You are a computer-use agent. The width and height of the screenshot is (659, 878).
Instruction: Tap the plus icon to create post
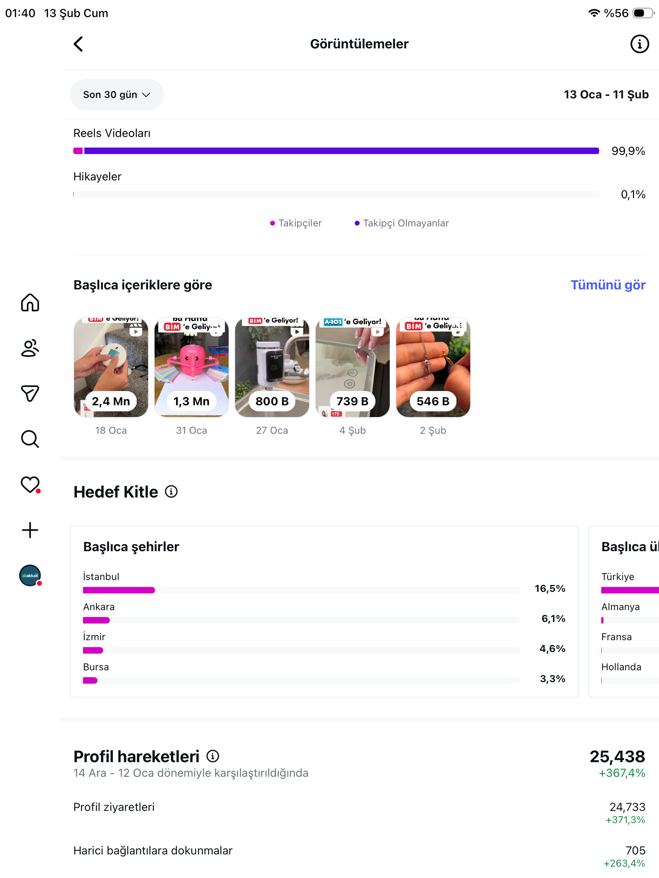click(30, 530)
